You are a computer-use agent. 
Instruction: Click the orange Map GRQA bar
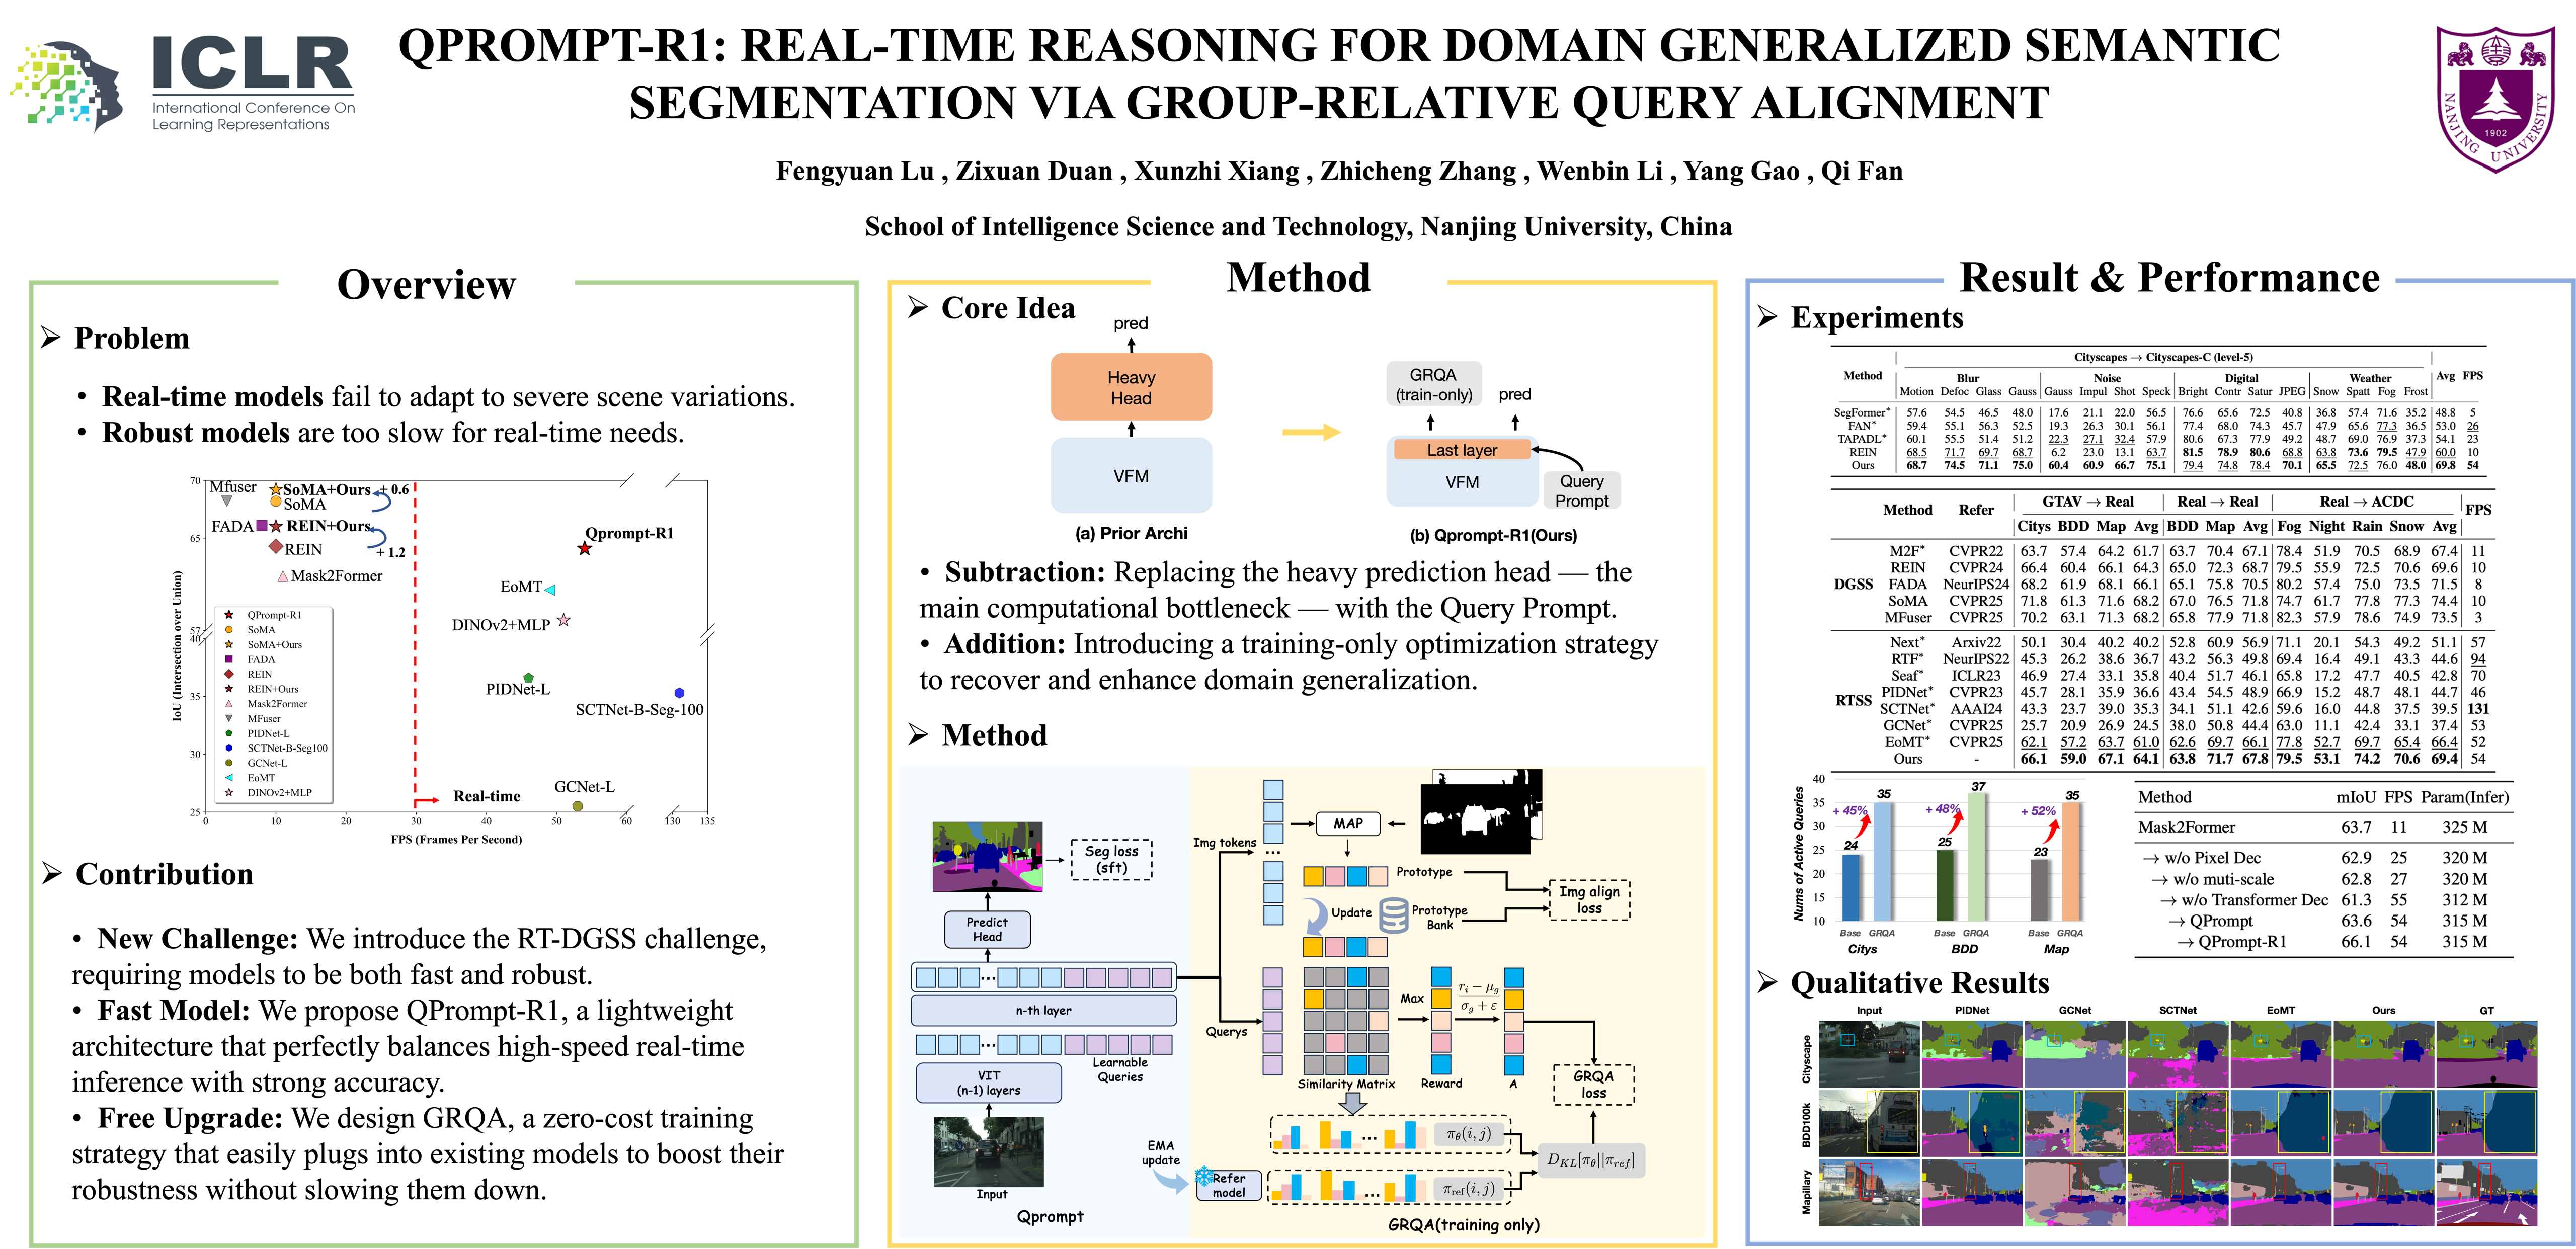2071,862
